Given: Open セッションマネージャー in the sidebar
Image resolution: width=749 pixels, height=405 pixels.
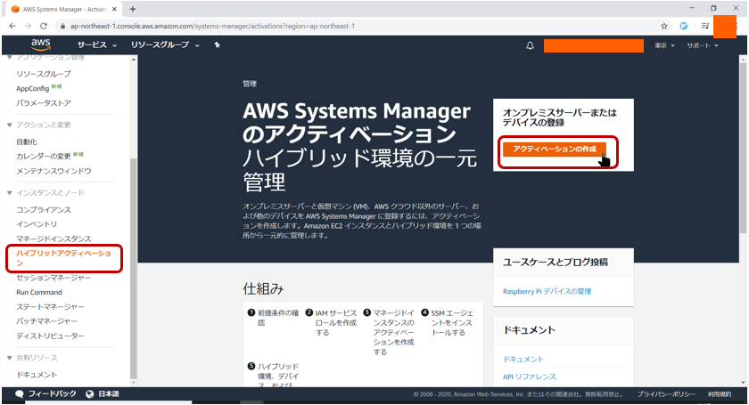Looking at the screenshot, I should tap(53, 278).
